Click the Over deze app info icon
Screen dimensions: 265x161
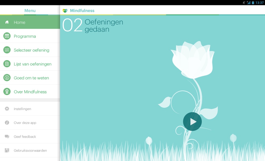coord(7,122)
